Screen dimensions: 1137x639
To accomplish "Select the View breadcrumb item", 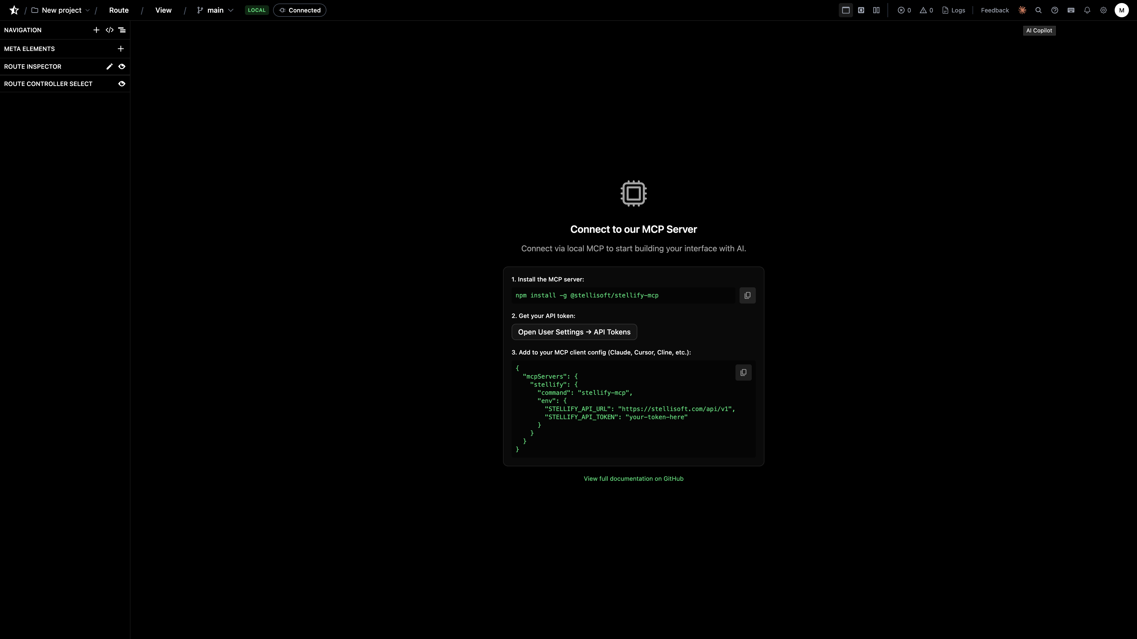I will 163,10.
